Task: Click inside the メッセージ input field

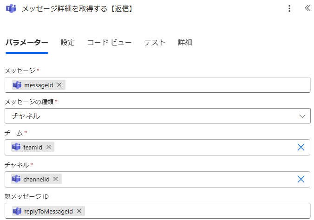Action: coord(186,85)
